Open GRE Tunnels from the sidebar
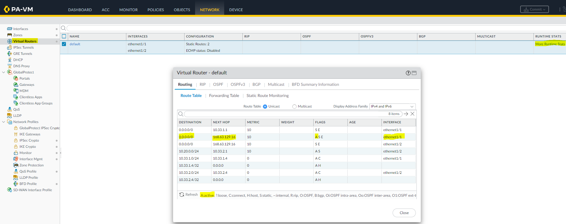Image resolution: width=566 pixels, height=224 pixels. tap(23, 54)
